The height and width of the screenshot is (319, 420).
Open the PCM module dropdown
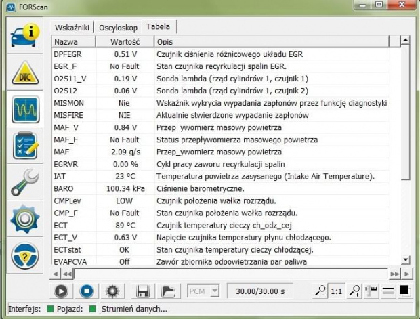point(203,291)
